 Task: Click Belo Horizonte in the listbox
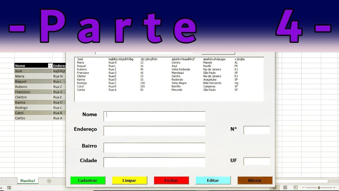[x=212, y=83]
